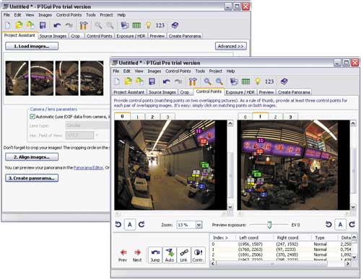Switch to Exposure / HDR tab in front window
The height and width of the screenshot is (279, 361).
(240, 92)
